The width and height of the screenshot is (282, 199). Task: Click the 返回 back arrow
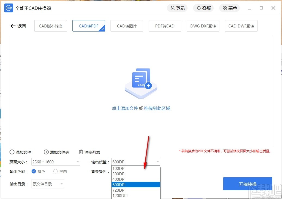pos(13,26)
